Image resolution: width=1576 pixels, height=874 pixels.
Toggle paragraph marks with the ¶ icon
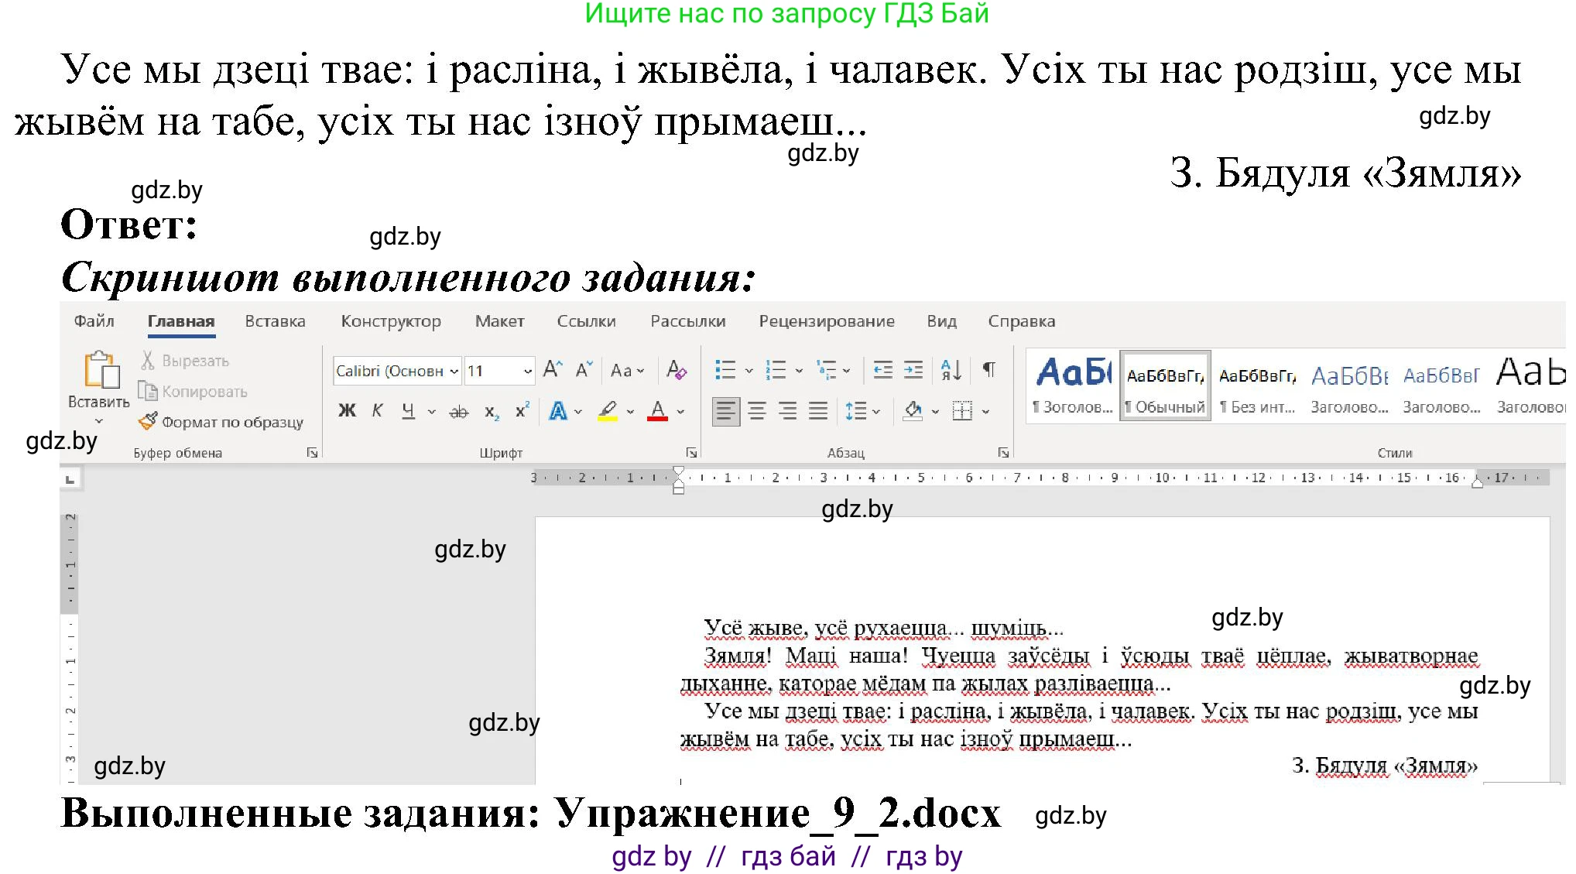click(x=988, y=370)
